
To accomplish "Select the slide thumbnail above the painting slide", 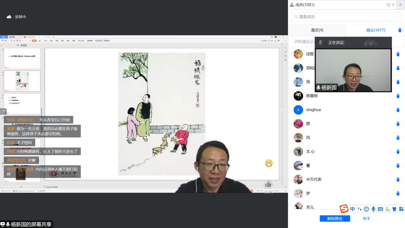I will pyautogui.click(x=22, y=58).
